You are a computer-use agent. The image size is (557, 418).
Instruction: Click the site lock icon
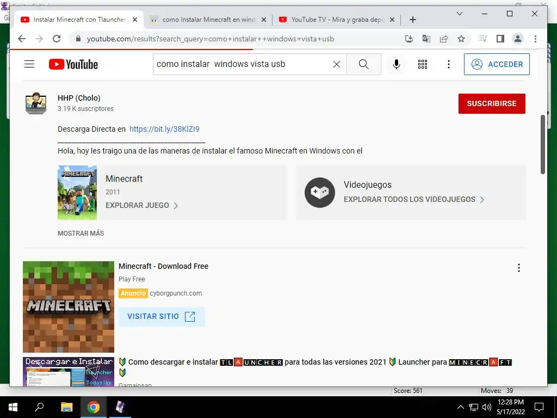(x=78, y=39)
